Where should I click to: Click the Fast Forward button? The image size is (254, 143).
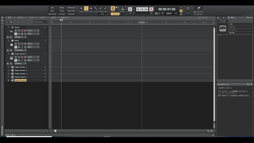146,9
